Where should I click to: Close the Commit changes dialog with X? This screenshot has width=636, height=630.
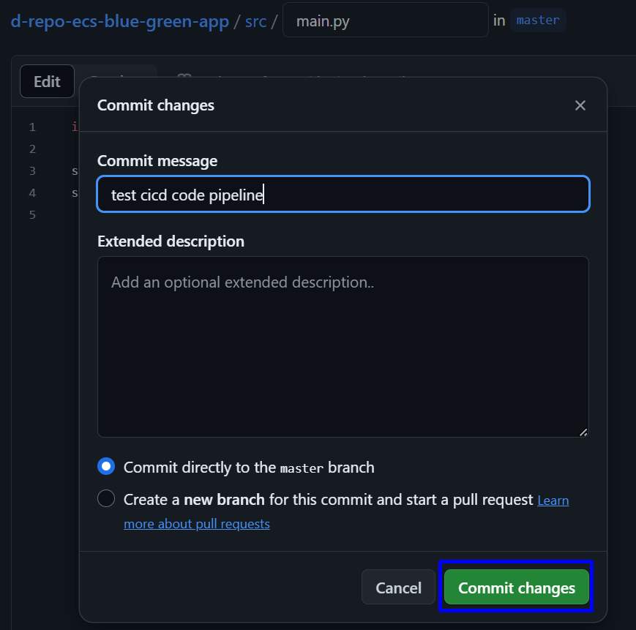(580, 105)
